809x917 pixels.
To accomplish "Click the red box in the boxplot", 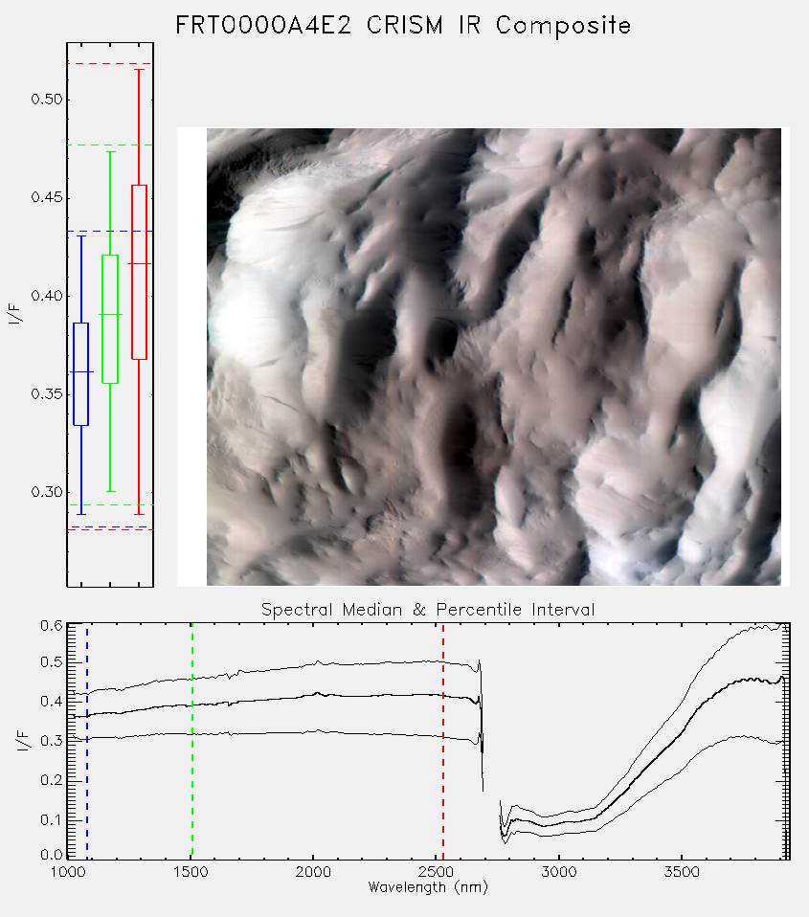I will (139, 272).
